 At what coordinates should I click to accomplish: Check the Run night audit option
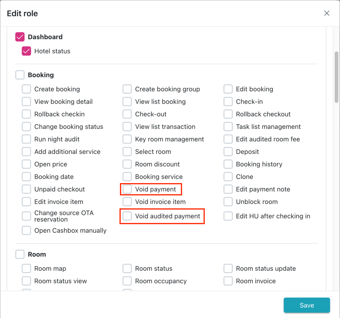pos(26,139)
